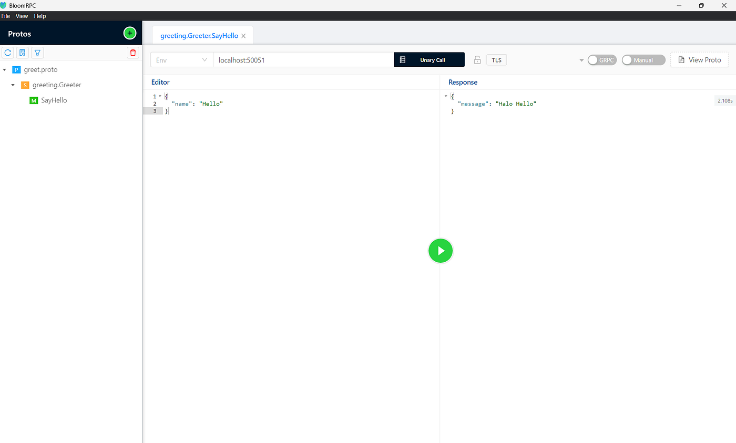Fold the response JSON object arrow
This screenshot has height=443, width=736.
pyautogui.click(x=446, y=96)
